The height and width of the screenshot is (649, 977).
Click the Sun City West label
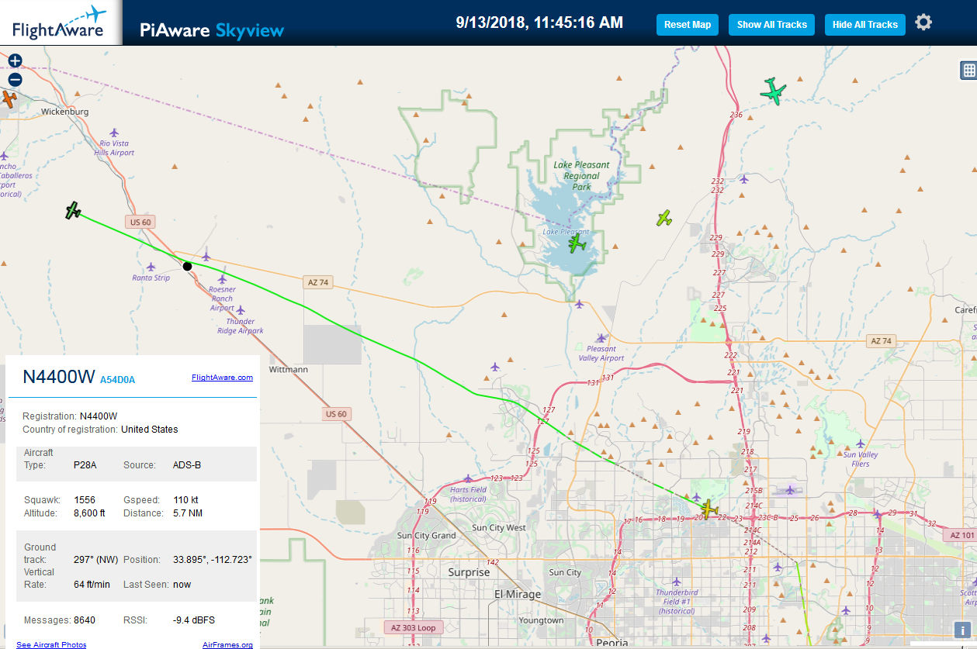click(499, 528)
